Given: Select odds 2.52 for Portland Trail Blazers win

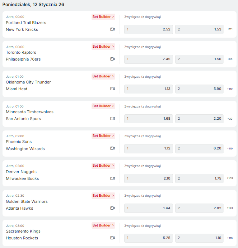Looking at the screenshot, I should coord(148,29).
